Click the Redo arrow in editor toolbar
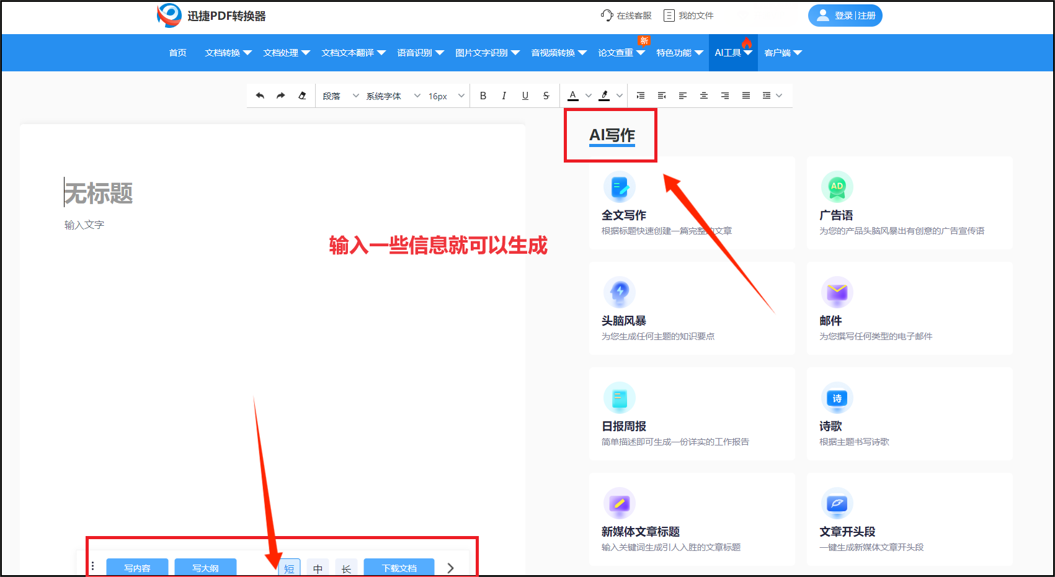1055x577 pixels. [x=280, y=95]
